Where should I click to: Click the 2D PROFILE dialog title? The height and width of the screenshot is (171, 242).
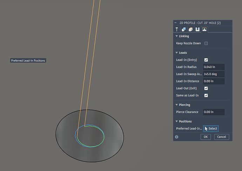coord(200,23)
